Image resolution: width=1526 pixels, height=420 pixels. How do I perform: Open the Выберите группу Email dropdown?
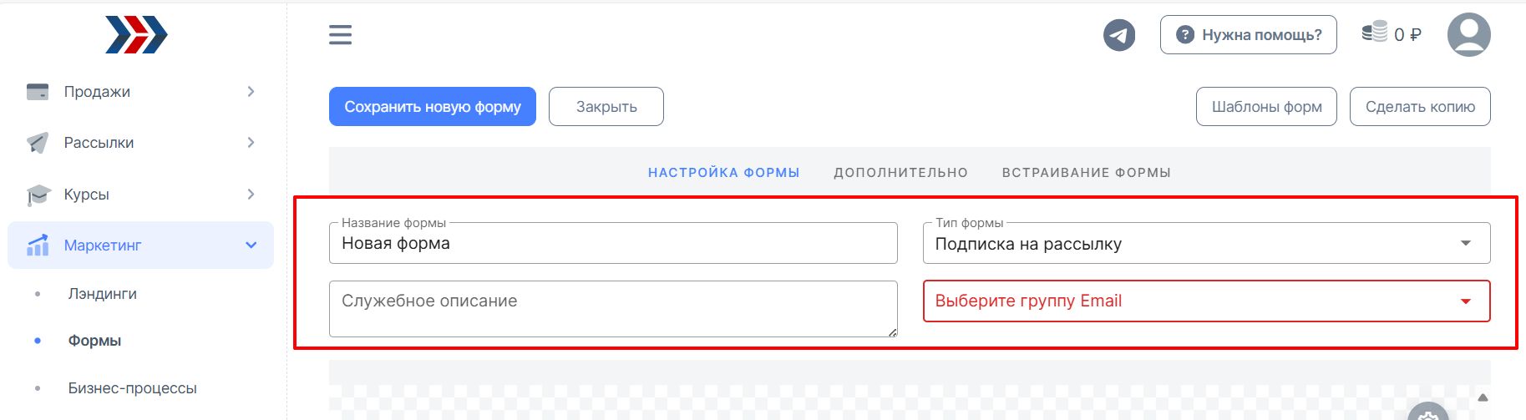pos(1206,301)
